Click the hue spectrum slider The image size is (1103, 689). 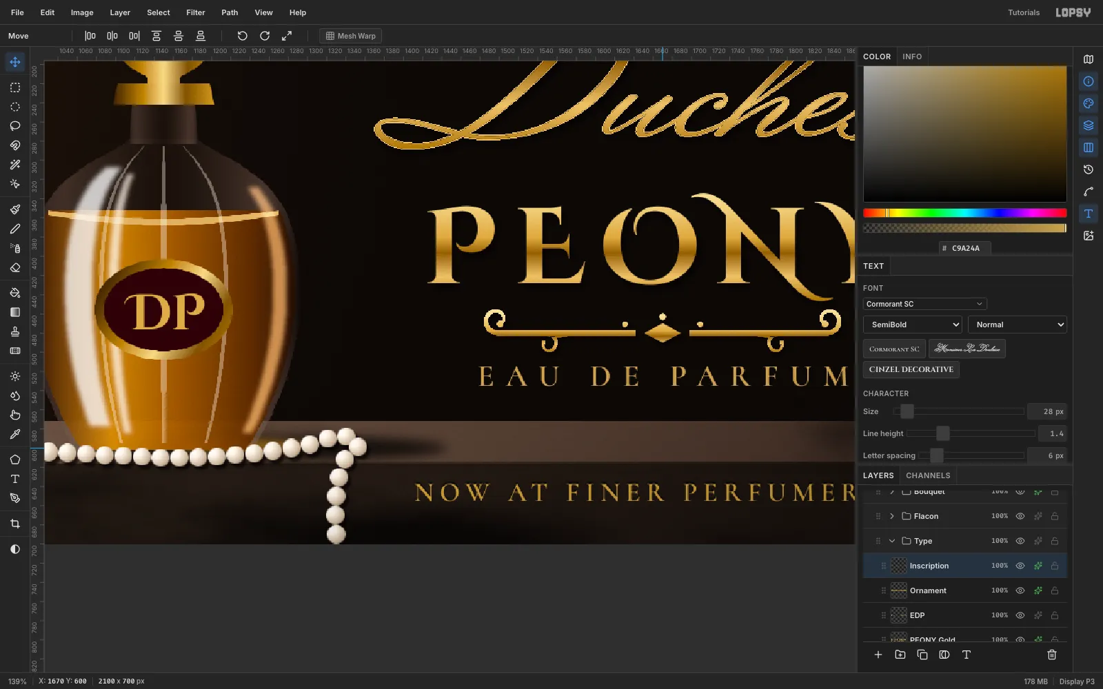pos(965,213)
